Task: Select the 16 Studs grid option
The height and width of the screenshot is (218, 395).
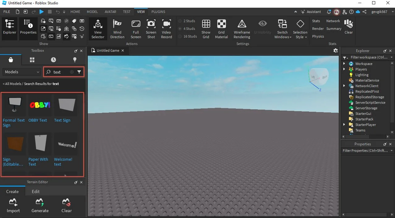Action: pos(188,36)
